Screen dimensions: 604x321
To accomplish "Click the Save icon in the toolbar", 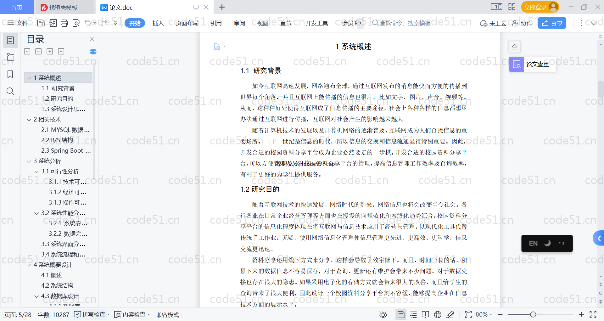I will [41, 23].
